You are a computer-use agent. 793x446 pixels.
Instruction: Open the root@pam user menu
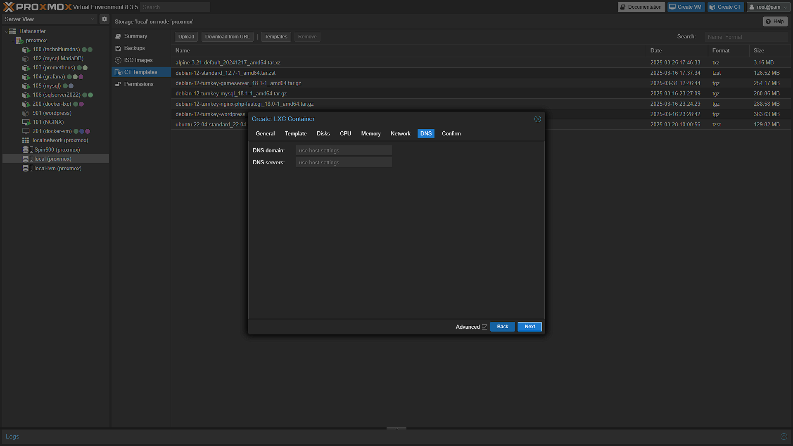point(768,7)
